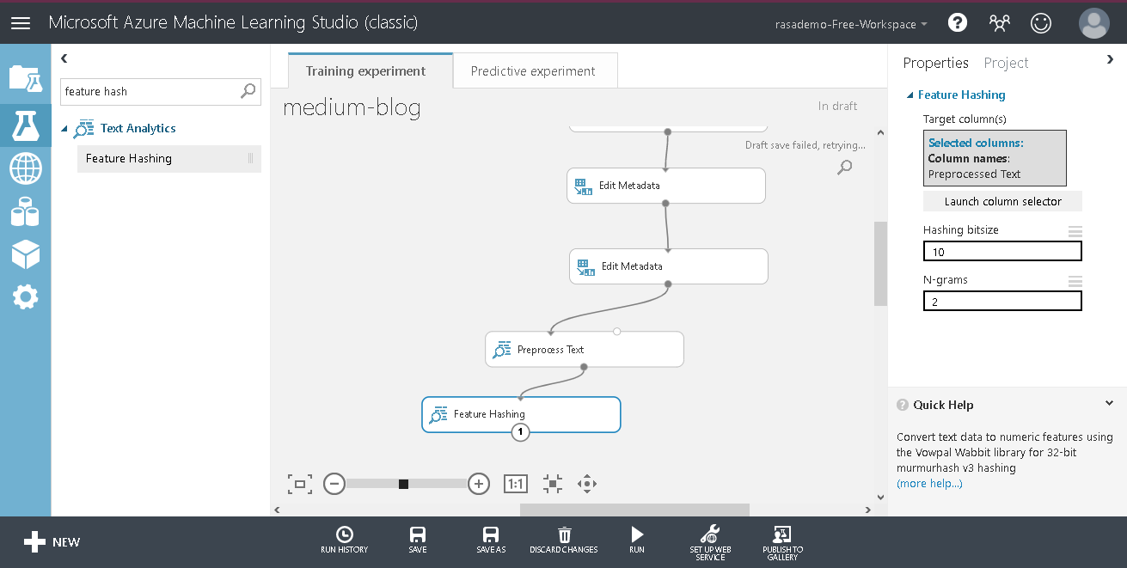This screenshot has height=568, width=1127.
Task: Select Feature Hashing in module list
Action: (169, 158)
